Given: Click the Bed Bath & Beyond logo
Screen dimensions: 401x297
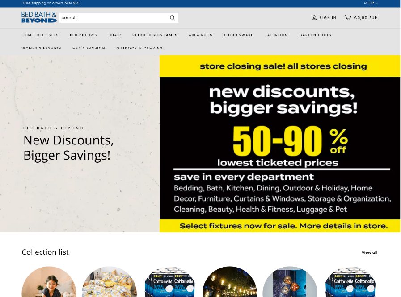Looking at the screenshot, I should click(39, 17).
